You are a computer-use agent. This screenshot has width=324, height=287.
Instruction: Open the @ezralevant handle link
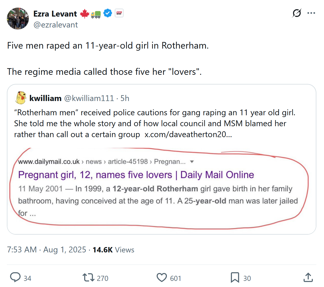coord(56,25)
